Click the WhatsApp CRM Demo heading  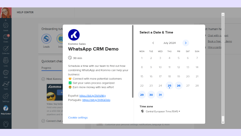(x=93, y=49)
